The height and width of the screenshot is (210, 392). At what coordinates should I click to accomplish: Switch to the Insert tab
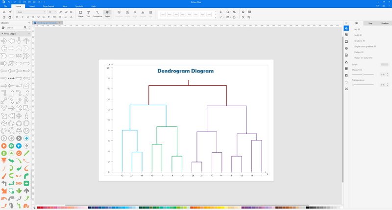pos(32,6)
